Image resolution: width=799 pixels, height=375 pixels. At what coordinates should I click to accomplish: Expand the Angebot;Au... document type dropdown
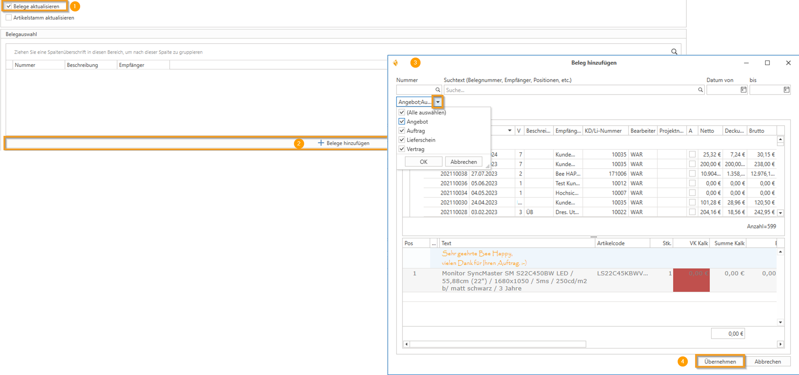pyautogui.click(x=438, y=102)
